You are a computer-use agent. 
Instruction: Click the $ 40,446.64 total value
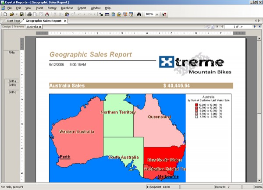(x=177, y=86)
